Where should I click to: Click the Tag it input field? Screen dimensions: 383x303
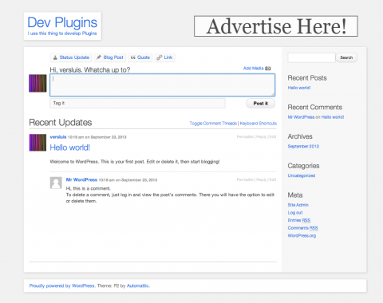tap(137, 103)
